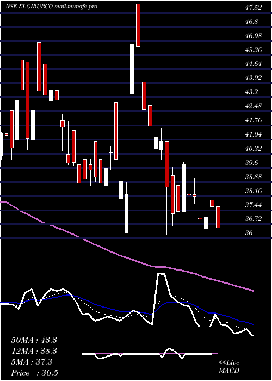Screen dimensions: 272x381
Task: Click the 39.6 price axis label
Action: click(251, 163)
